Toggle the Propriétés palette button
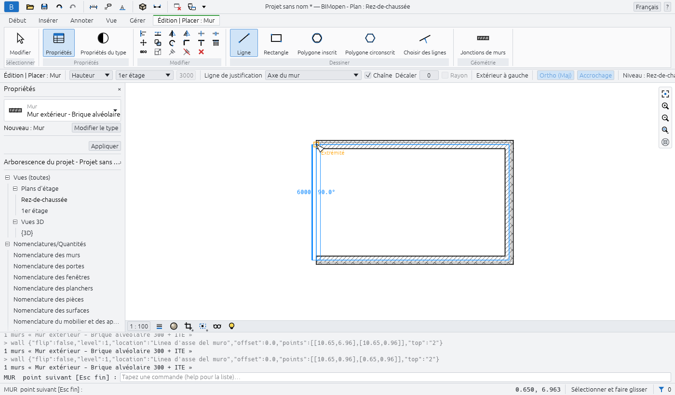The image size is (675, 395). 59,43
